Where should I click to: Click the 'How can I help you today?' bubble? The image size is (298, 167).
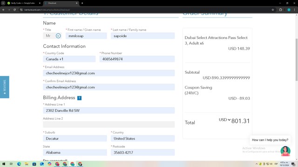click(270, 140)
